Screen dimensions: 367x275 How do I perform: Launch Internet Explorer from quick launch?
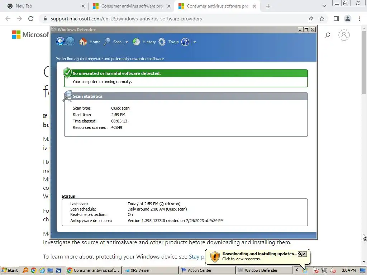pyautogui.click(x=42, y=270)
